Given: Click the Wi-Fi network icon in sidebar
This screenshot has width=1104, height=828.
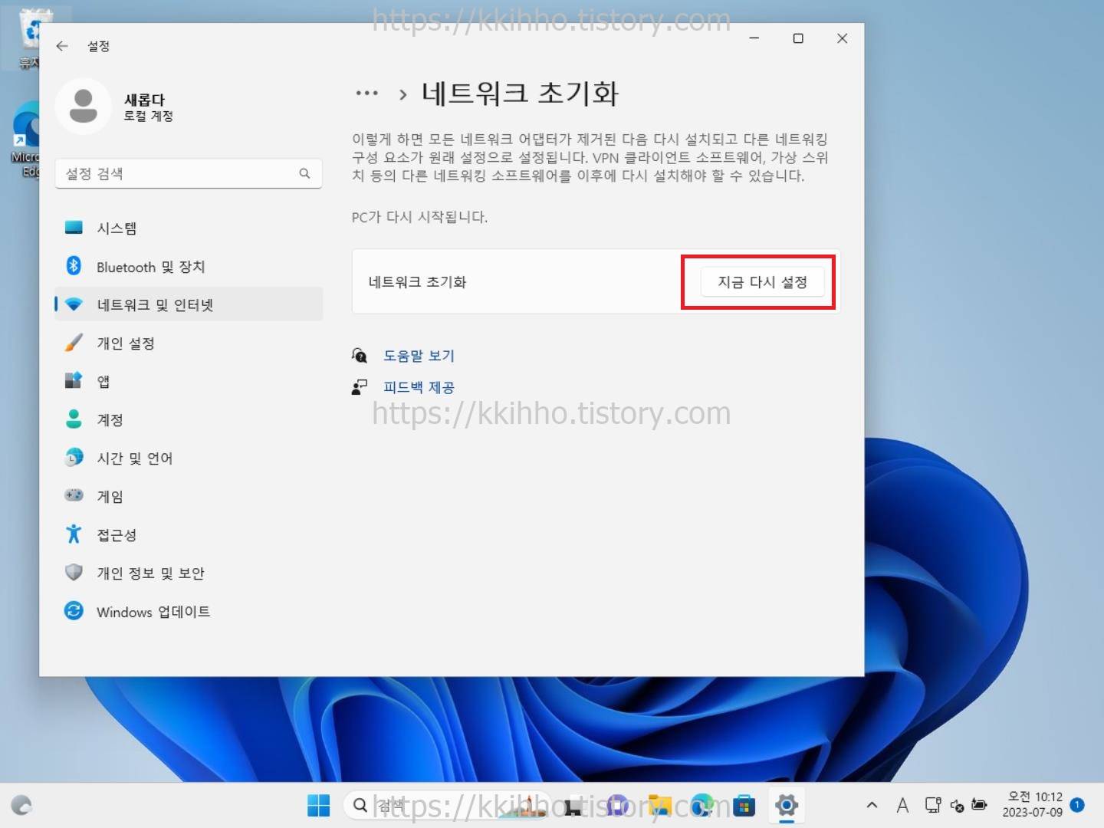Looking at the screenshot, I should point(74,304).
